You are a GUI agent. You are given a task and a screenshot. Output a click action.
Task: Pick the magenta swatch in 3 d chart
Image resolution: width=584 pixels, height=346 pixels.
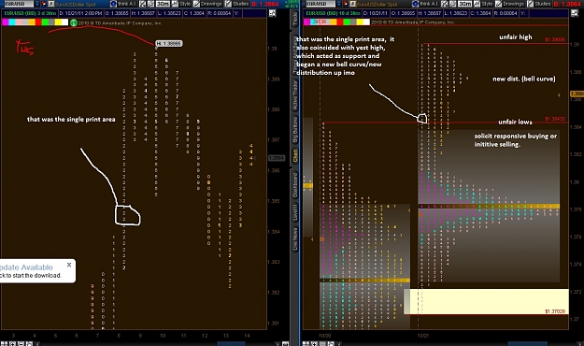coord(5,22)
